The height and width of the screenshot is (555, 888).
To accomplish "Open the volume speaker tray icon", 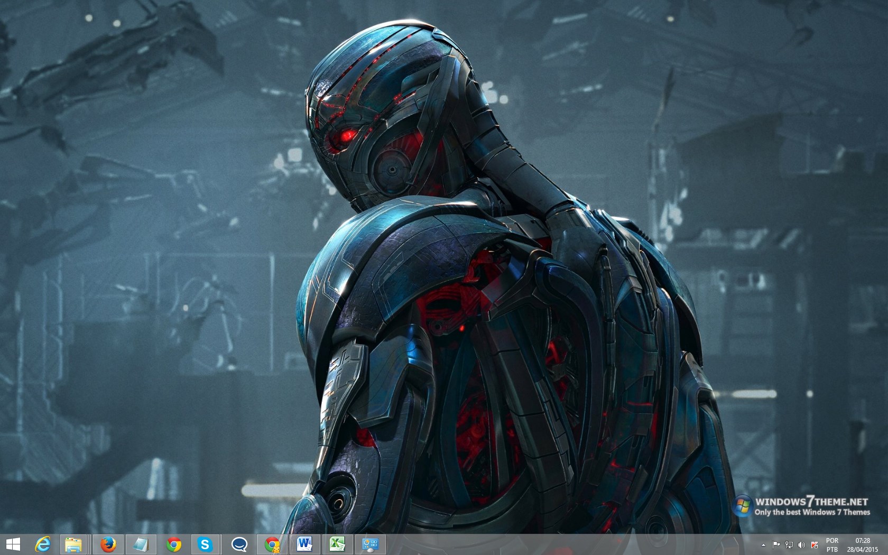I will 801,545.
